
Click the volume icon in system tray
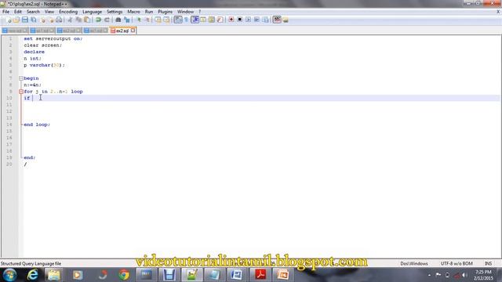464,275
